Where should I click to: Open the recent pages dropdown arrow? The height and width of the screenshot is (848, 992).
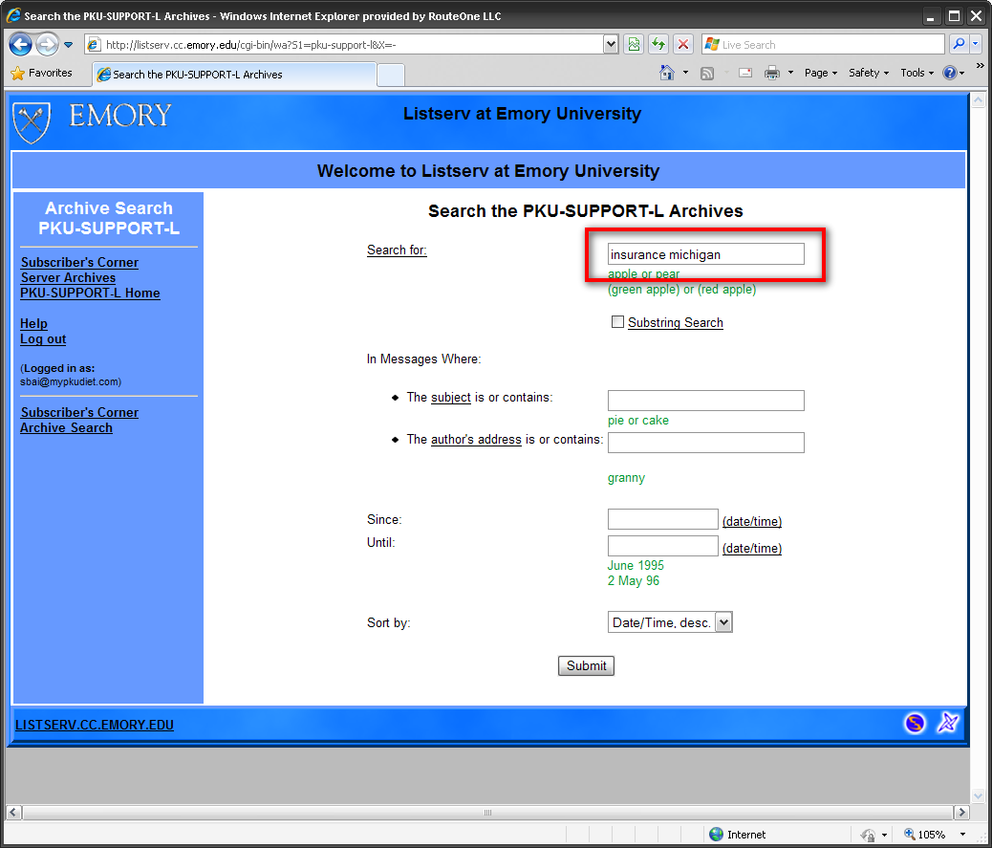point(68,45)
